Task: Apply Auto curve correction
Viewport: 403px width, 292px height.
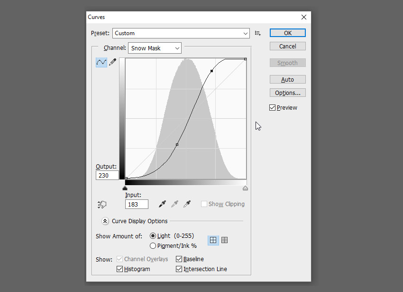Action: click(288, 80)
